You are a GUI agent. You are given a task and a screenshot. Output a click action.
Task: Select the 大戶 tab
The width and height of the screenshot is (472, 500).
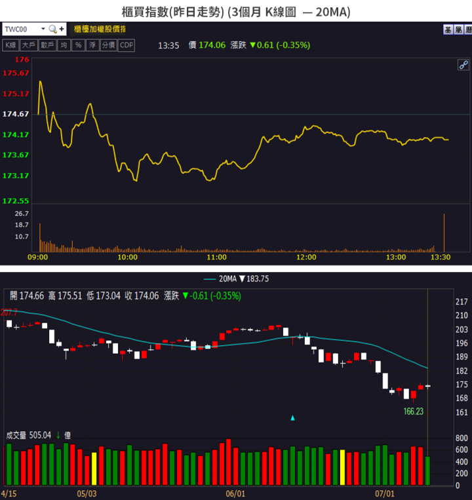(x=28, y=45)
